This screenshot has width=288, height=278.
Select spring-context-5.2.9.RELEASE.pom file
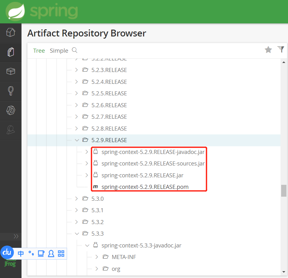145,187
